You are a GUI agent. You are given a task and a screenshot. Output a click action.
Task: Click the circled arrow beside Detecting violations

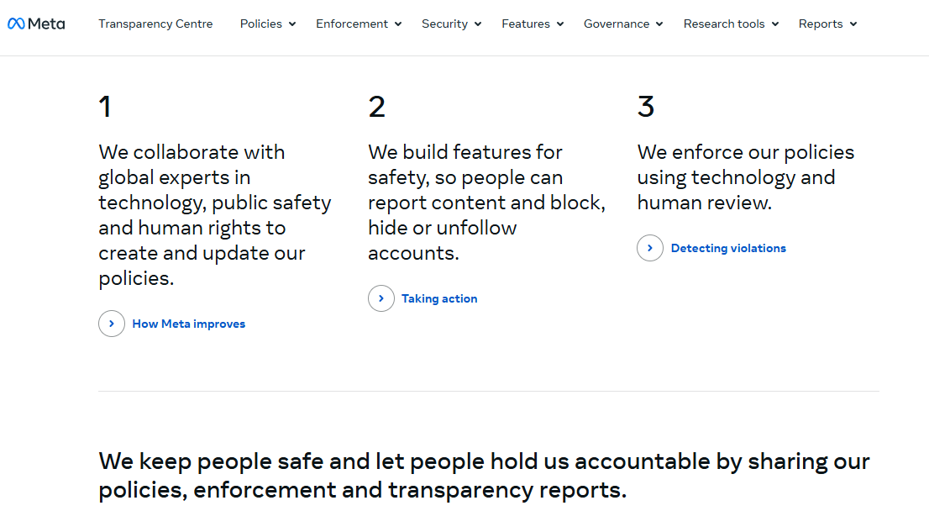click(x=650, y=248)
